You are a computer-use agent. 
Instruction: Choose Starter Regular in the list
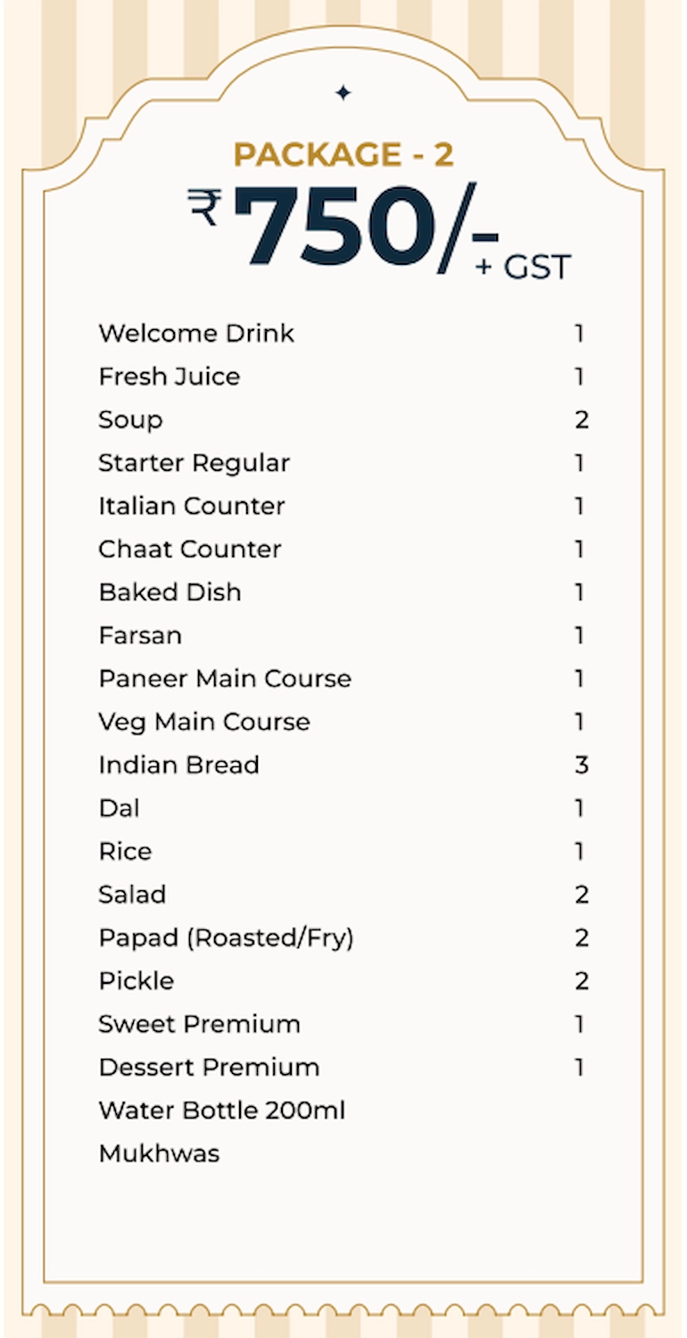pyautogui.click(x=194, y=463)
